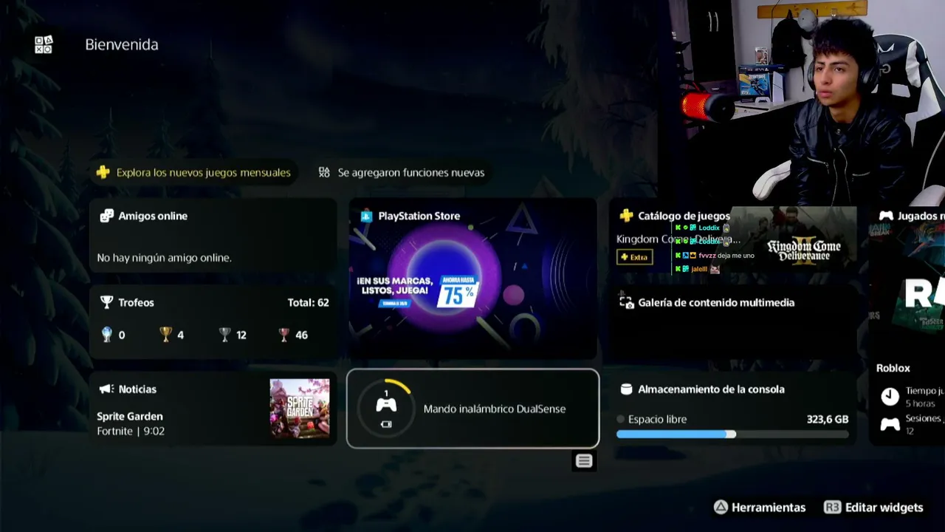Open the PlayStation Store widget title
The width and height of the screenshot is (945, 532).
coord(419,216)
